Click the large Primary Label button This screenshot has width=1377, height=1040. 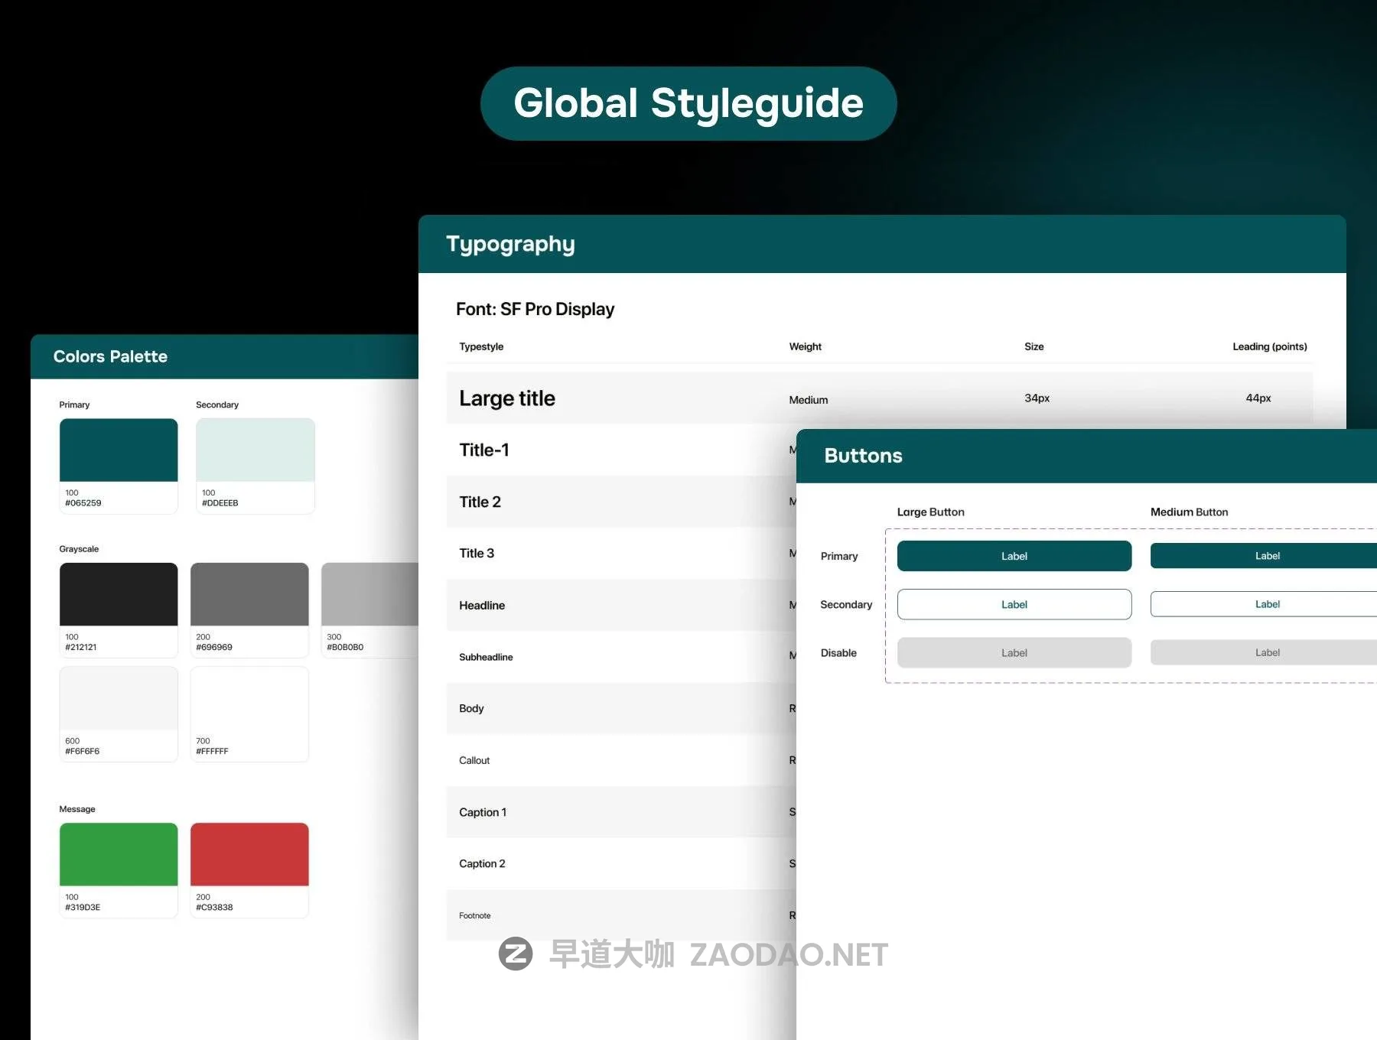click(x=1014, y=556)
